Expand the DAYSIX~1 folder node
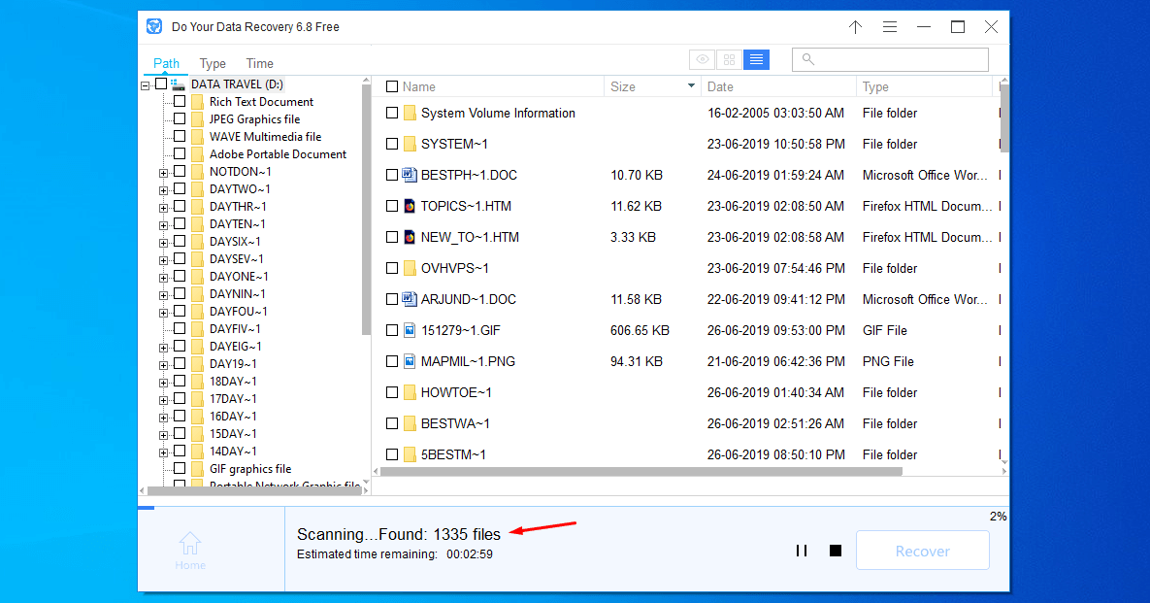Viewport: 1150px width, 603px height. [164, 243]
